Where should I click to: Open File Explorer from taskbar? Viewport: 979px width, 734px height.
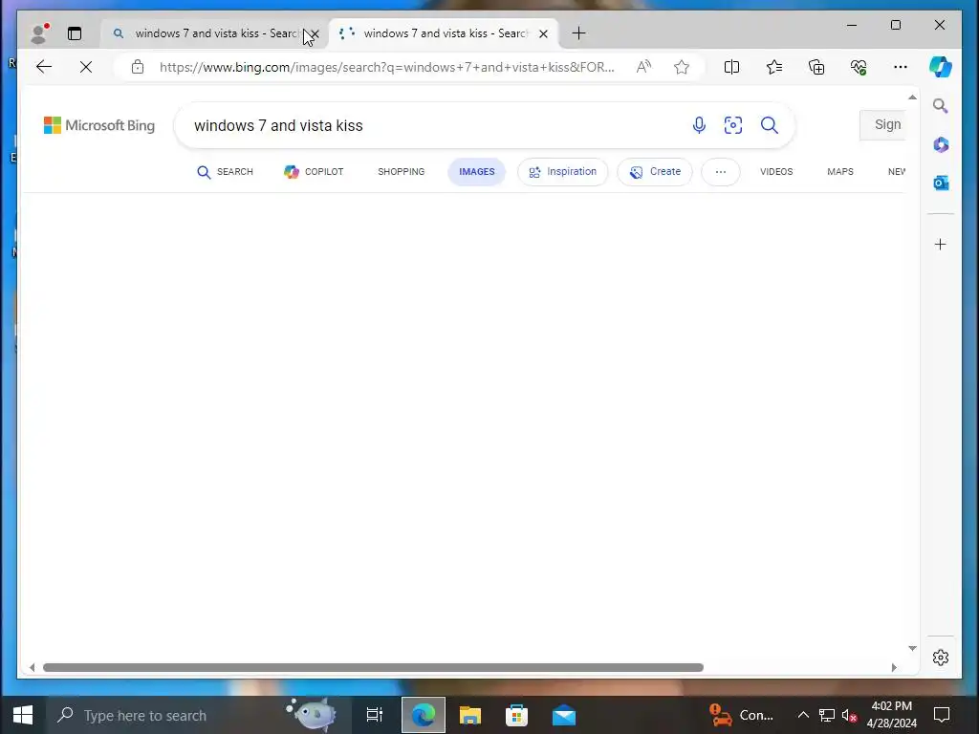click(x=470, y=715)
